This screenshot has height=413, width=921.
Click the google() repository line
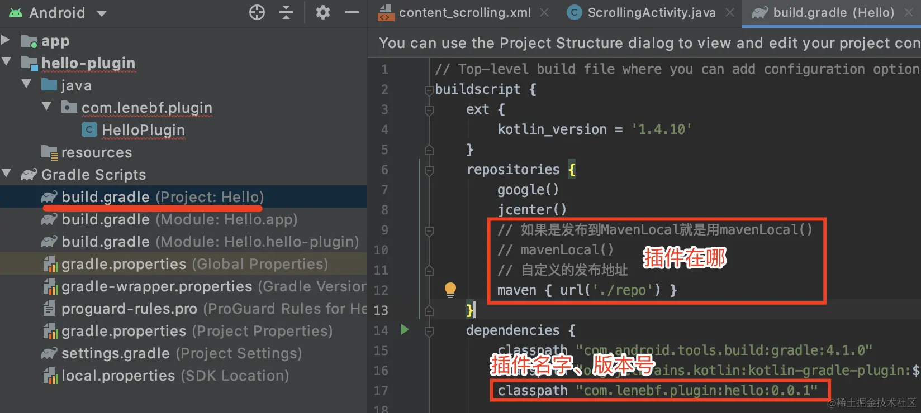[528, 190]
